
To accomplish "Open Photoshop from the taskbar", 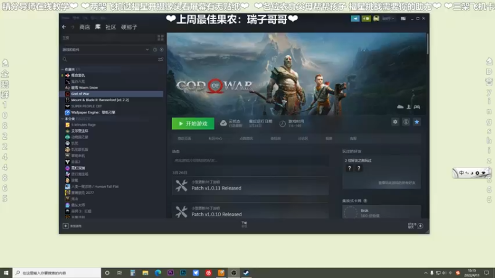I will [x=183, y=272].
